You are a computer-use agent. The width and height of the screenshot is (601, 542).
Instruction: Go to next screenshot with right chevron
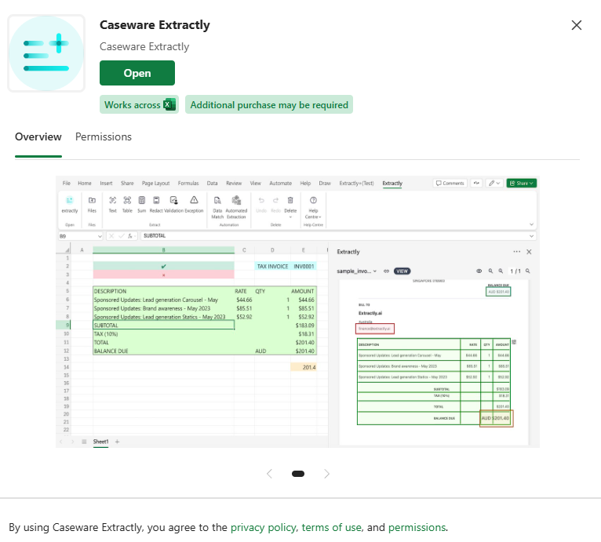coord(327,474)
